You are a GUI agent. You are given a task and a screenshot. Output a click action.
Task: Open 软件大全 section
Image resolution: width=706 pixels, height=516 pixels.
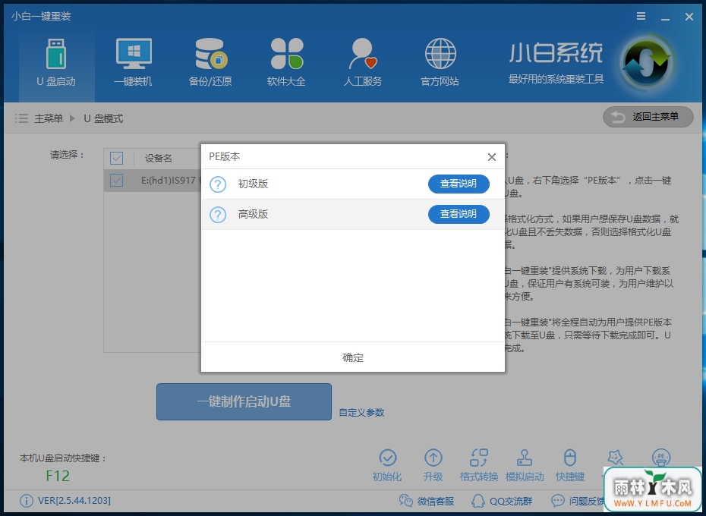click(x=287, y=63)
